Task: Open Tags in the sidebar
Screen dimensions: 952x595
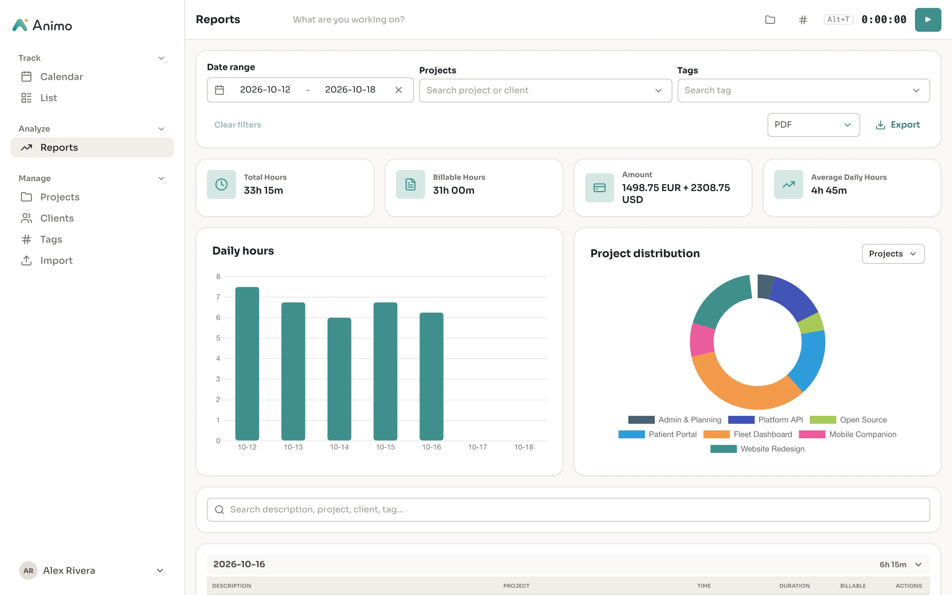Action: pyautogui.click(x=92, y=240)
